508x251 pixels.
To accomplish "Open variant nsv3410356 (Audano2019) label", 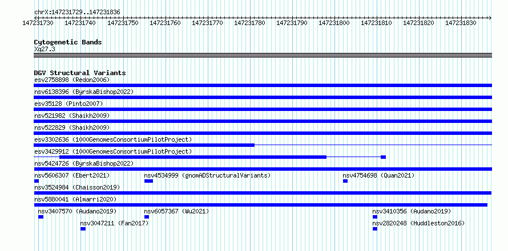I will [412, 211].
